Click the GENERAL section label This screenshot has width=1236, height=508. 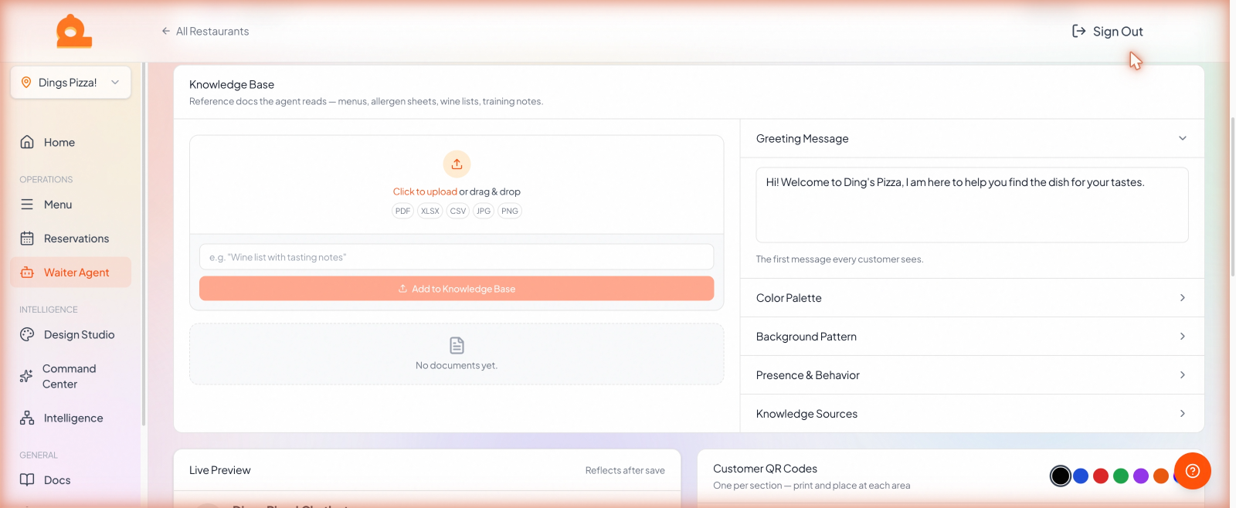[39, 456]
